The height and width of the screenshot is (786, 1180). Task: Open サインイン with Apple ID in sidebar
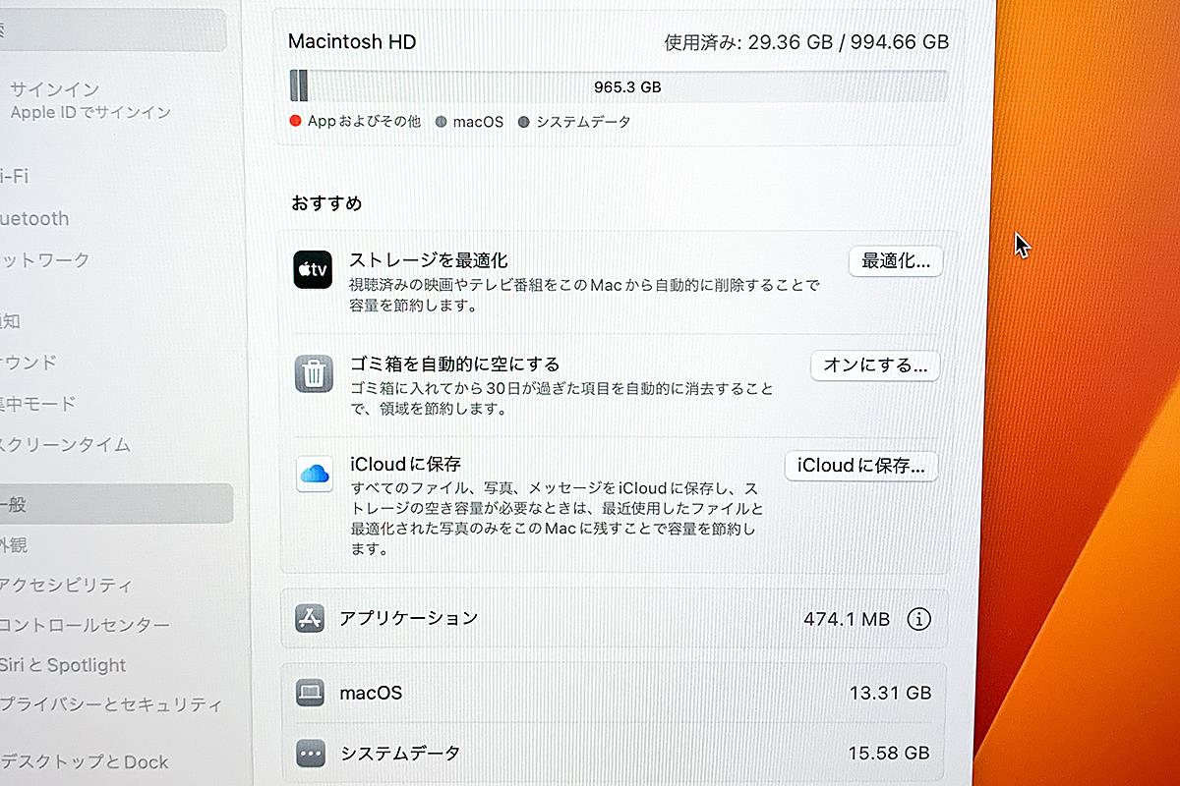[88, 101]
